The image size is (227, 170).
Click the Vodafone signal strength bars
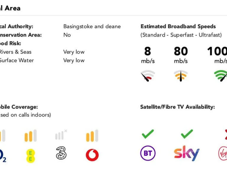point(92,135)
